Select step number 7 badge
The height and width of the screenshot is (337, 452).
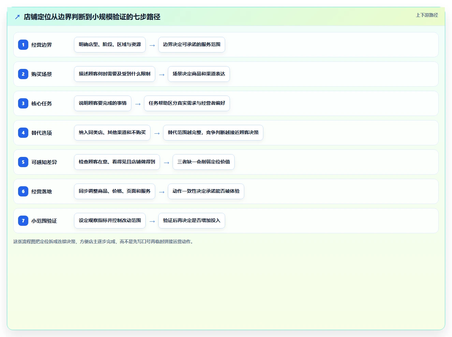[x=23, y=221]
